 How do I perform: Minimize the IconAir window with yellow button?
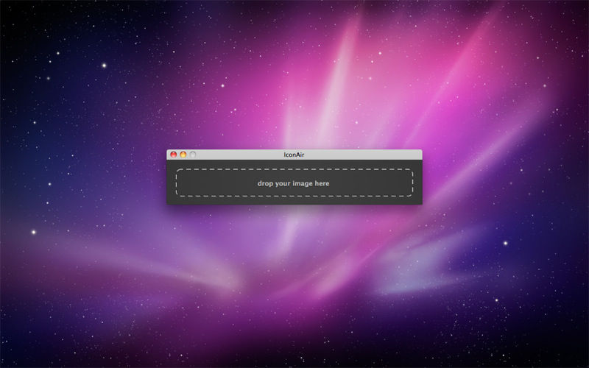[x=183, y=155]
